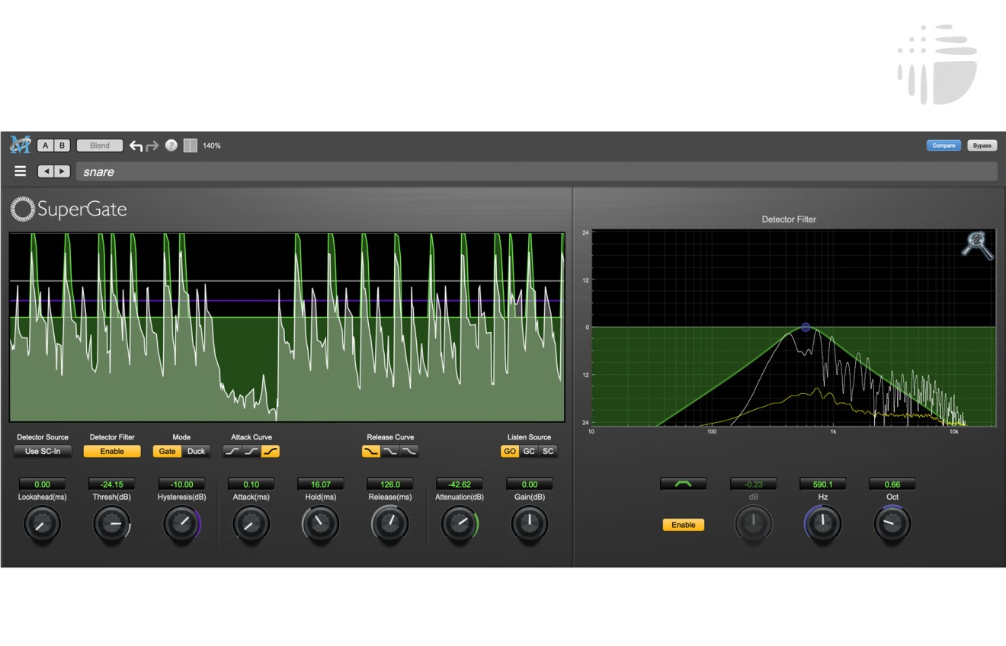Click the Attack value field 0.10
Image resolution: width=1006 pixels, height=646 pixels.
[251, 484]
